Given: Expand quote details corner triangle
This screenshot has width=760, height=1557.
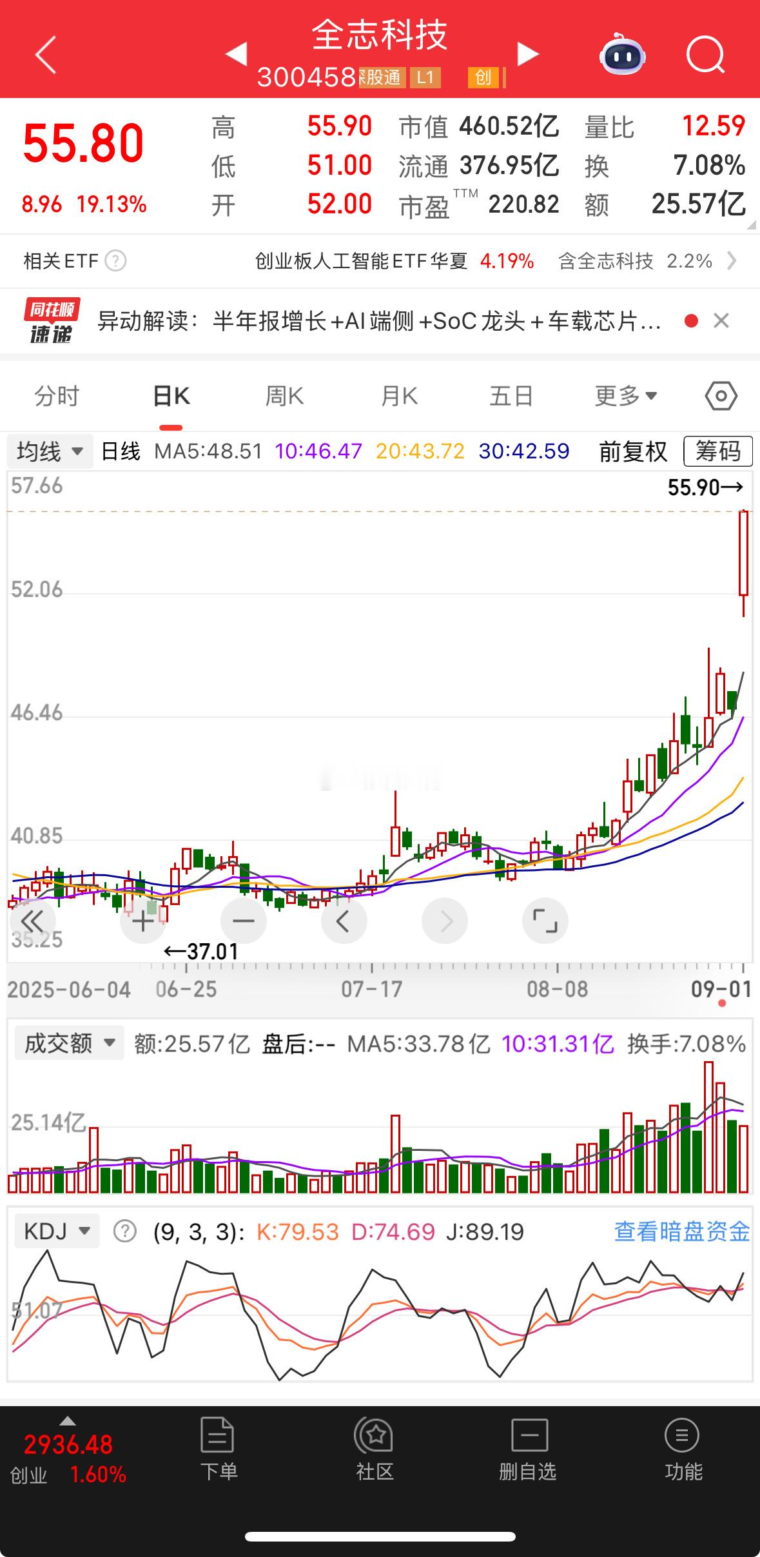Looking at the screenshot, I should tap(751, 225).
